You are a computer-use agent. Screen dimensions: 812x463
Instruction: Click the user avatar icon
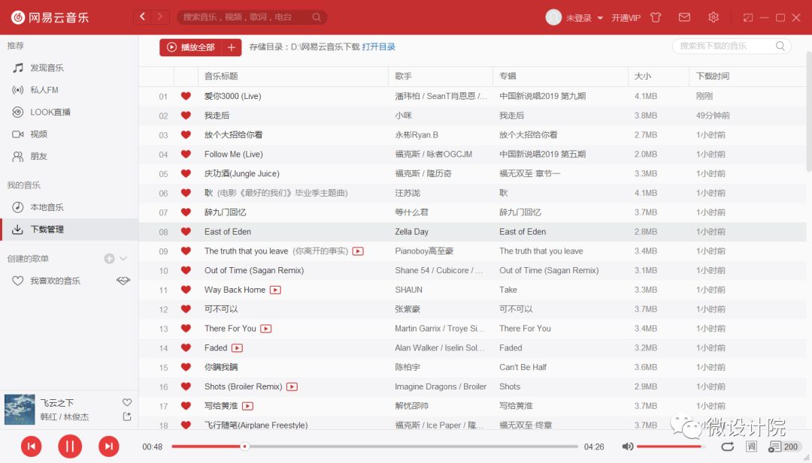coord(553,17)
